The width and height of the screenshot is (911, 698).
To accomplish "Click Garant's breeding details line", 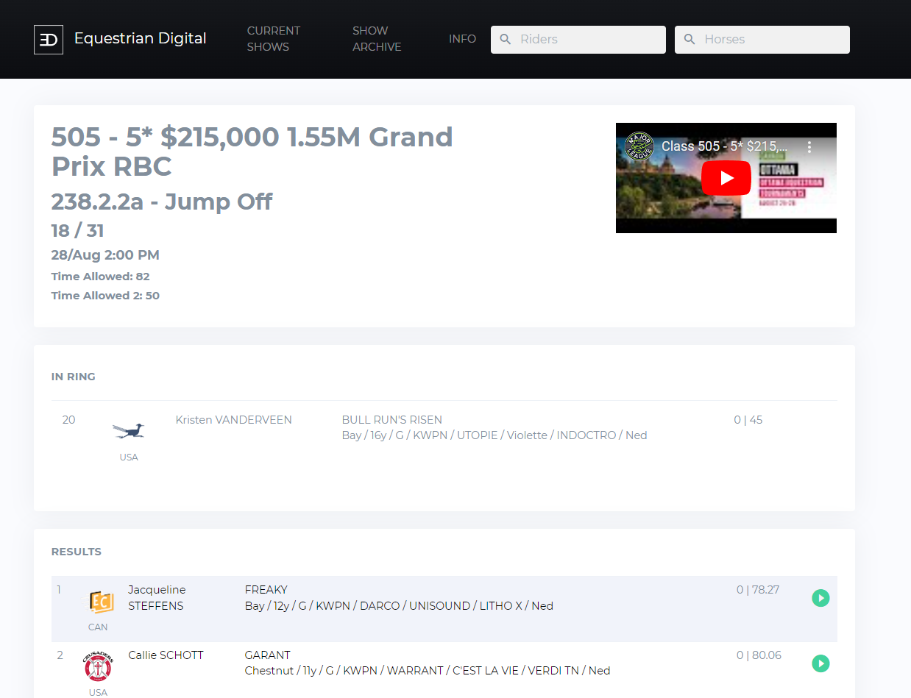I will tap(428, 671).
